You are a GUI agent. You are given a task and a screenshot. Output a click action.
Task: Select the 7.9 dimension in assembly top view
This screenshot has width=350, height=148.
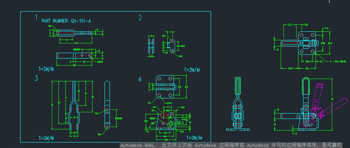(x=306, y=25)
